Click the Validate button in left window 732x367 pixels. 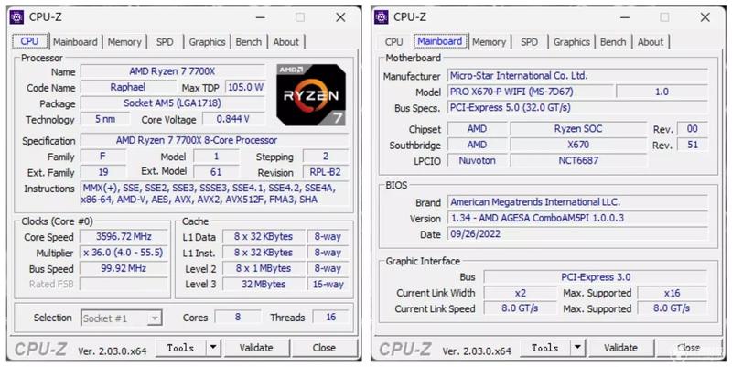(256, 348)
